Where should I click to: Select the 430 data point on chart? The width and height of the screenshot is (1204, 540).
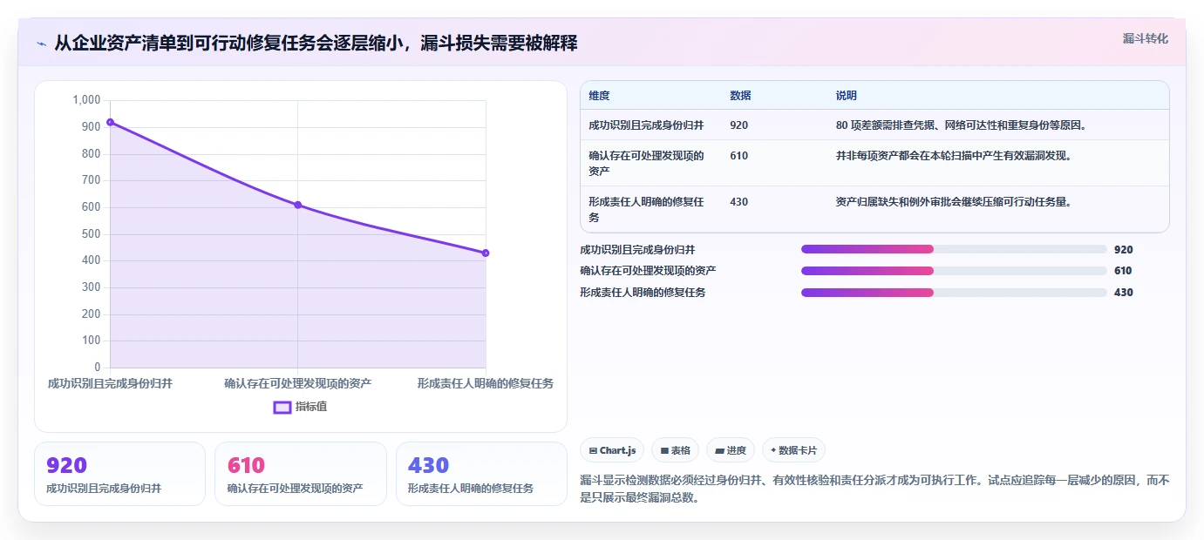(486, 253)
